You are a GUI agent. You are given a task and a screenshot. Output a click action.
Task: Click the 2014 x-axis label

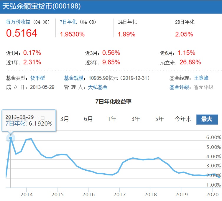pyautogui.click(x=27, y=195)
